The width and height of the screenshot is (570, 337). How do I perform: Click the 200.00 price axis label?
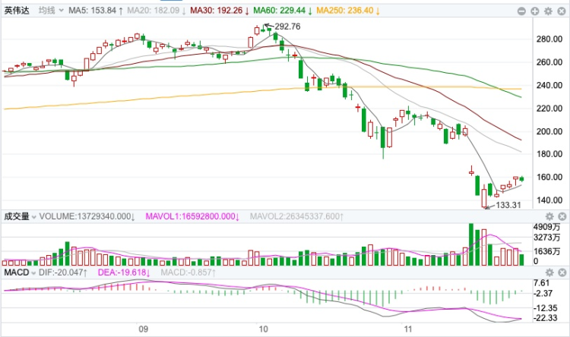[x=549, y=131]
